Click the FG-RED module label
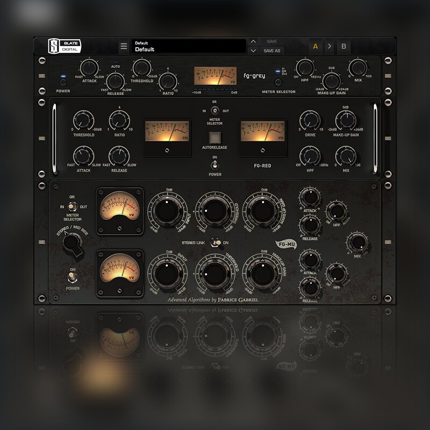430x430 pixels. [x=262, y=166]
